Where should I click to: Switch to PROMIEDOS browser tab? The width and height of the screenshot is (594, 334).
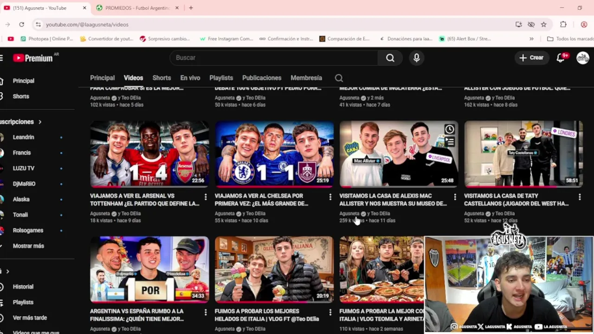(136, 8)
